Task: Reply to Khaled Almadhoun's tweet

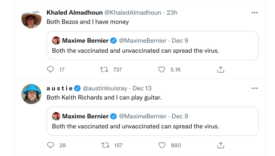Action: 50,69
